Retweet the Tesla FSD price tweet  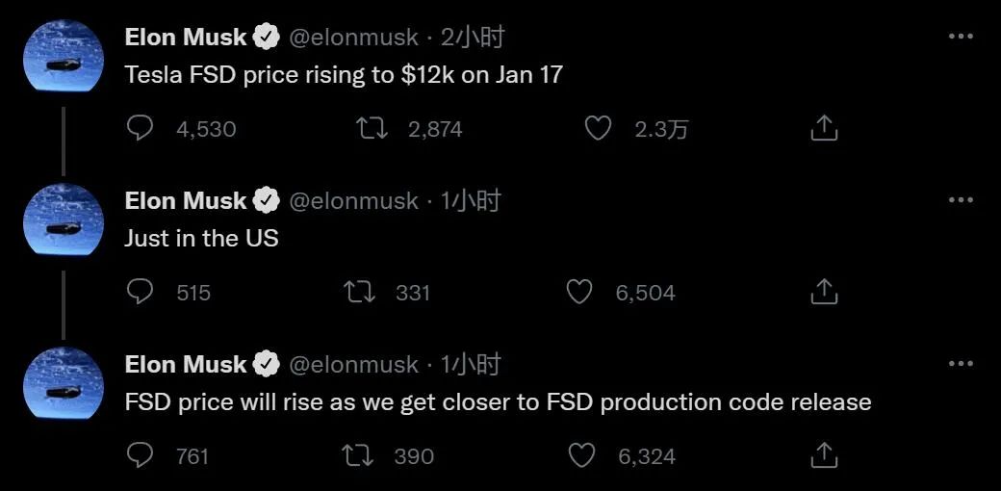click(x=372, y=128)
